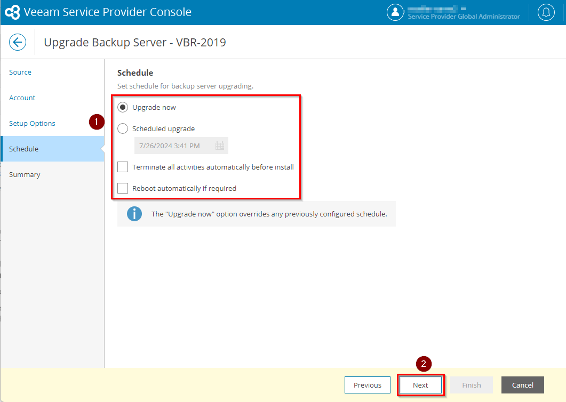Click Service Provider Global Administrator text
The image size is (566, 402).
click(464, 17)
